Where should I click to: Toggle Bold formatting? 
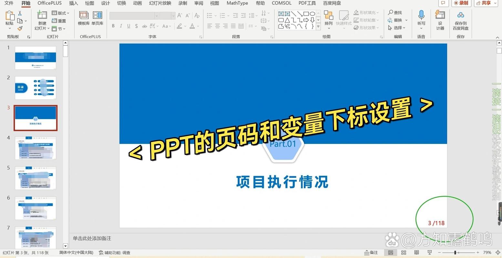pos(113,26)
